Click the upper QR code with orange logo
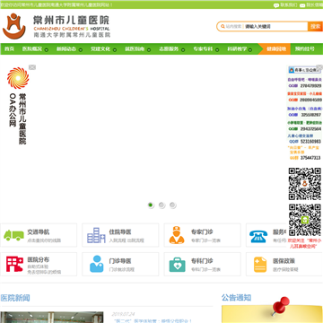323x323 pixels. point(304,184)
